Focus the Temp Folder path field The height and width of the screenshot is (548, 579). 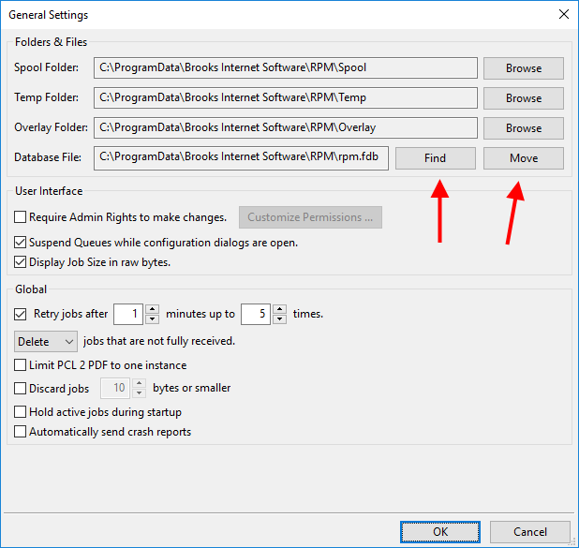286,97
